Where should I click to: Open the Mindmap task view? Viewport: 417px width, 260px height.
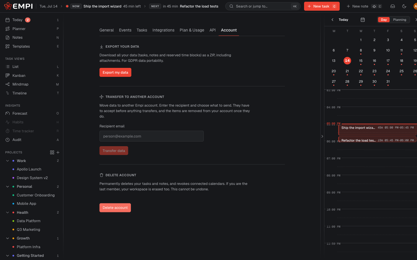click(x=32, y=84)
